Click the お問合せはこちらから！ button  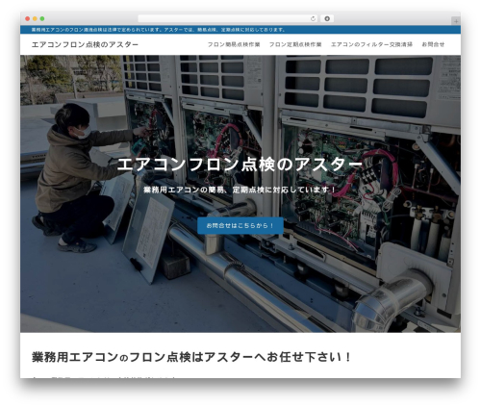[240, 225]
